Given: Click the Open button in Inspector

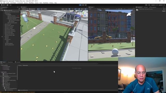Looking at the screenshot, I should click(164, 11).
